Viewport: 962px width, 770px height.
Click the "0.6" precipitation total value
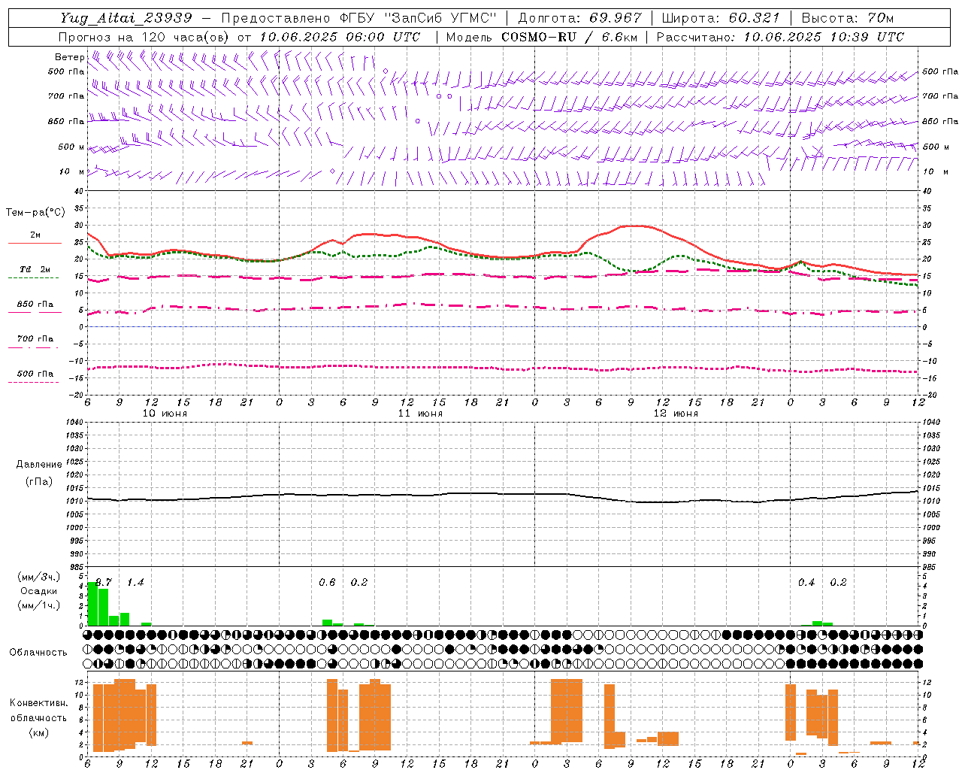point(327,583)
